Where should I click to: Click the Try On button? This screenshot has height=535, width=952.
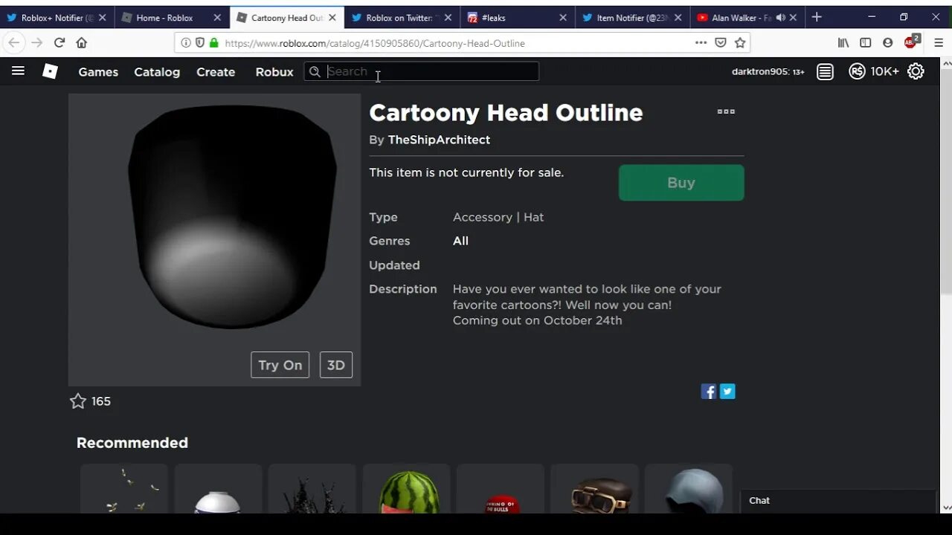click(280, 365)
